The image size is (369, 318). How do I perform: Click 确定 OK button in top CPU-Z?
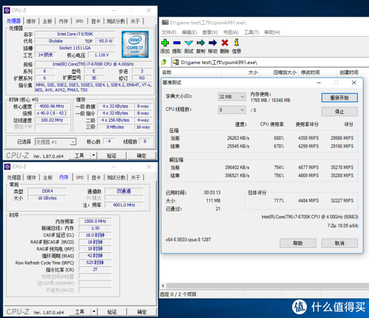point(141,156)
